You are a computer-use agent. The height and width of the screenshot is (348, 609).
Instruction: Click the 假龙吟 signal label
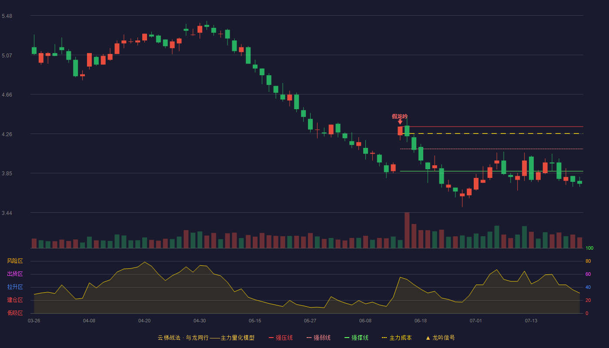[x=400, y=116]
